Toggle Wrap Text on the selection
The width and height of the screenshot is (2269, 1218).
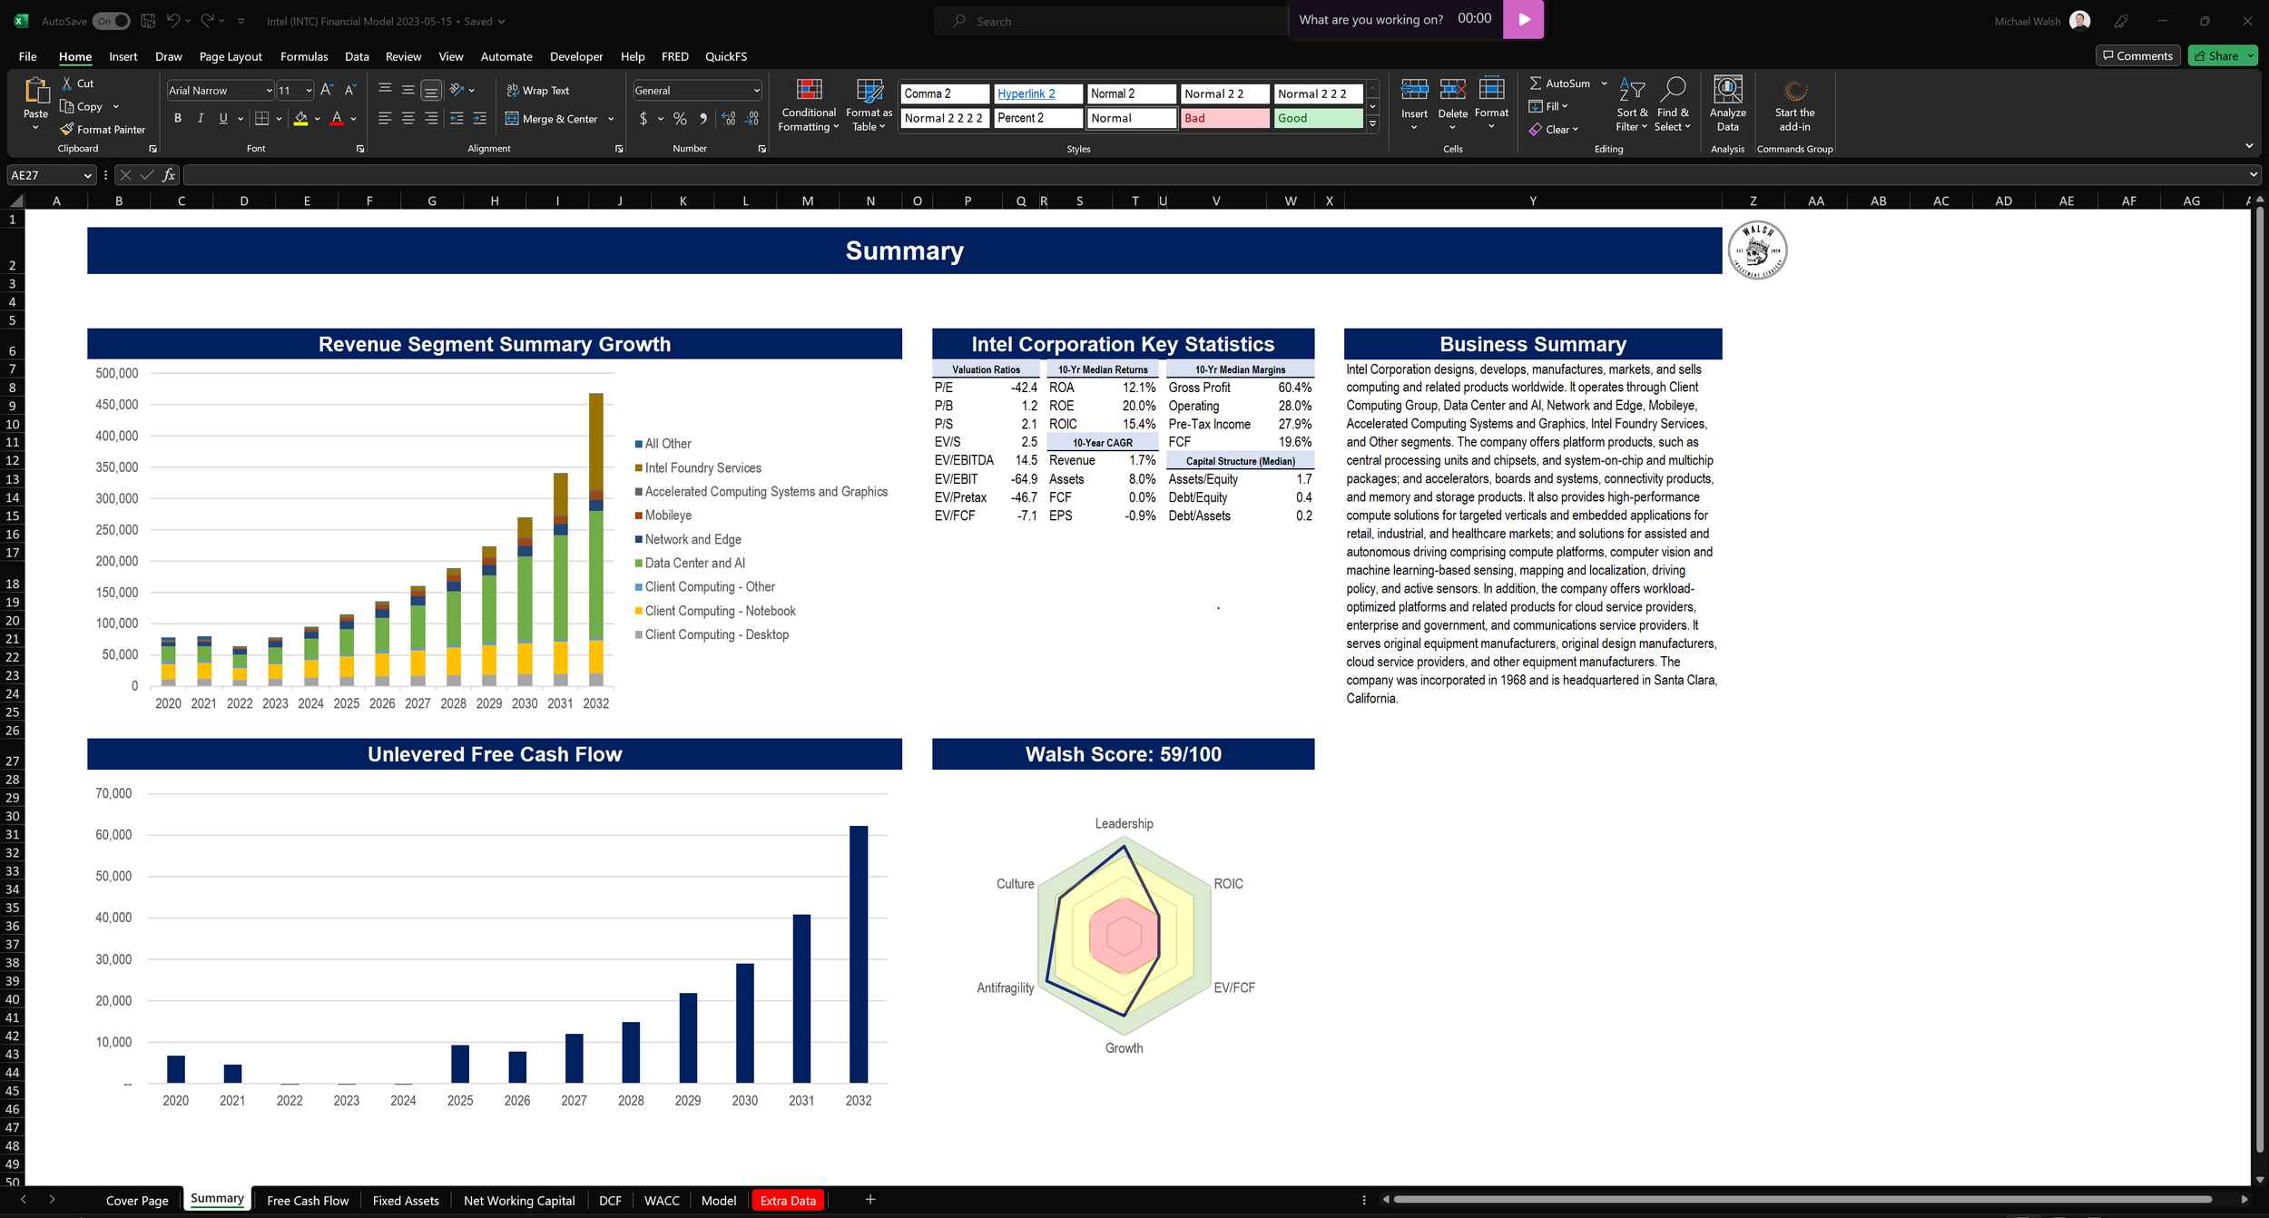click(537, 91)
